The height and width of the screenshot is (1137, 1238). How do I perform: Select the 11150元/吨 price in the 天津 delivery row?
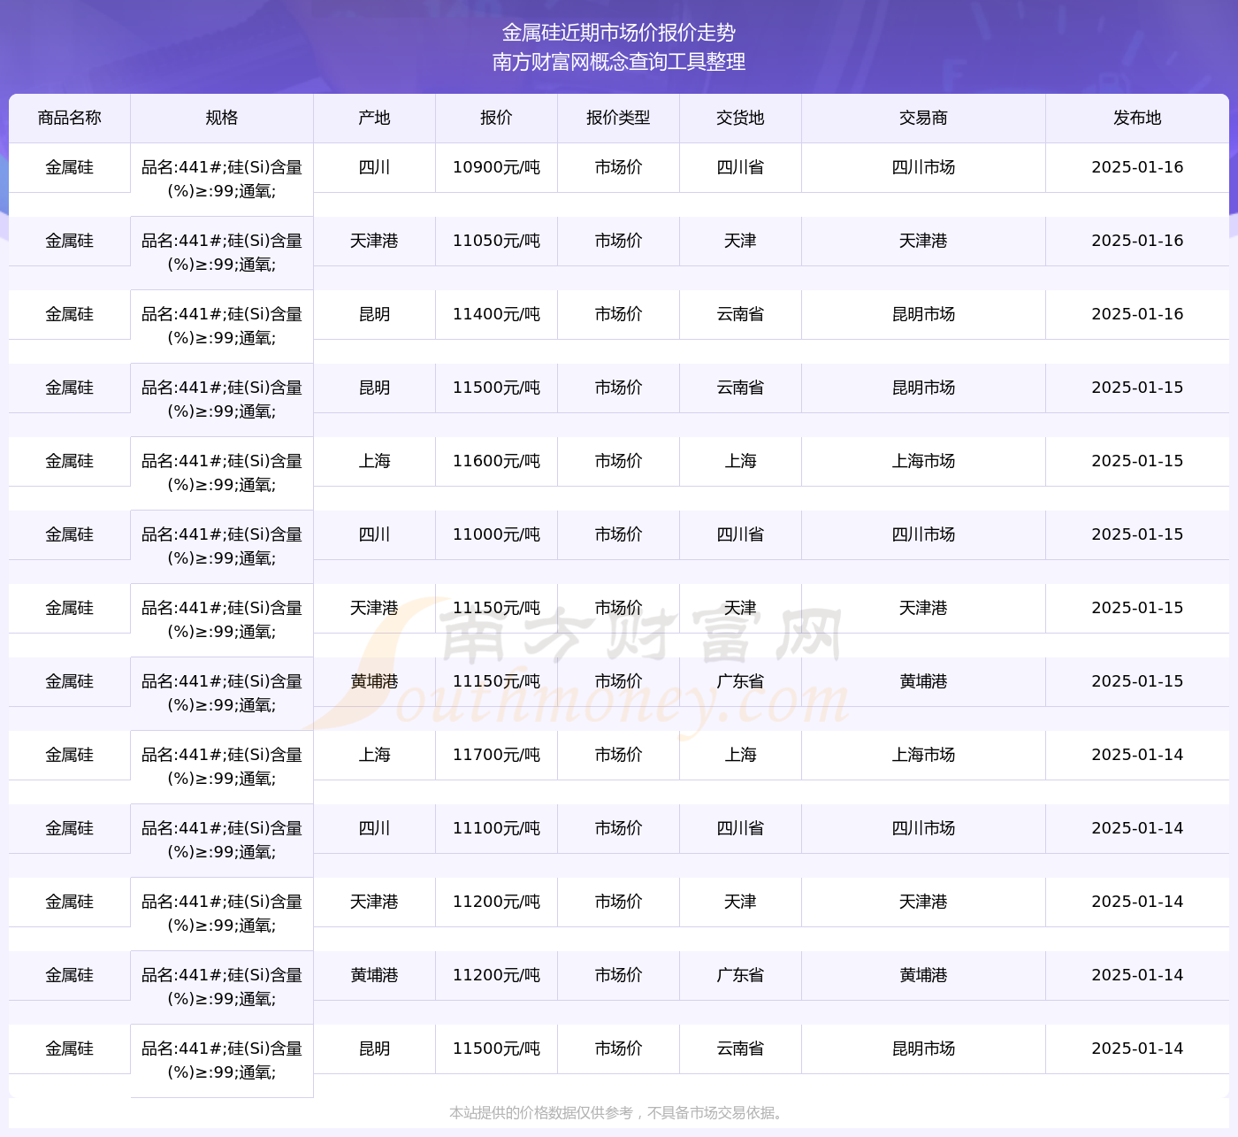point(497,608)
